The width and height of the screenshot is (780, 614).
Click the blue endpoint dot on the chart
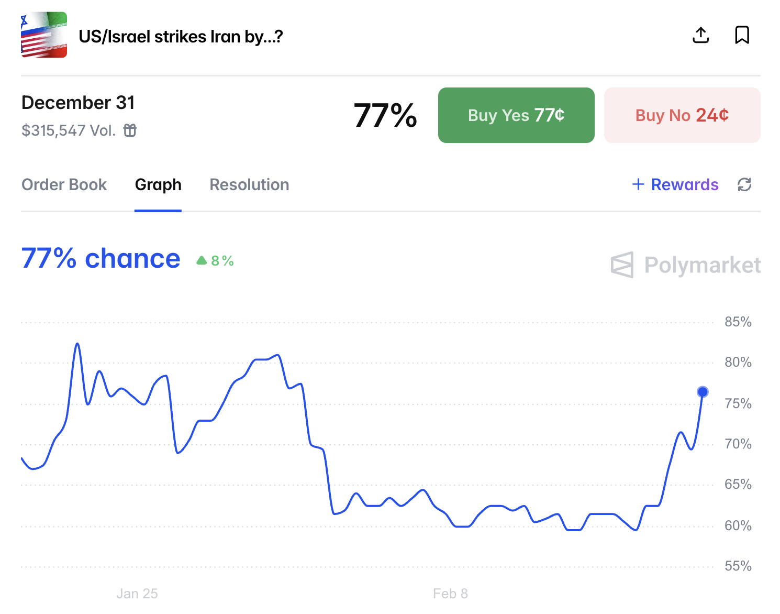pos(703,392)
